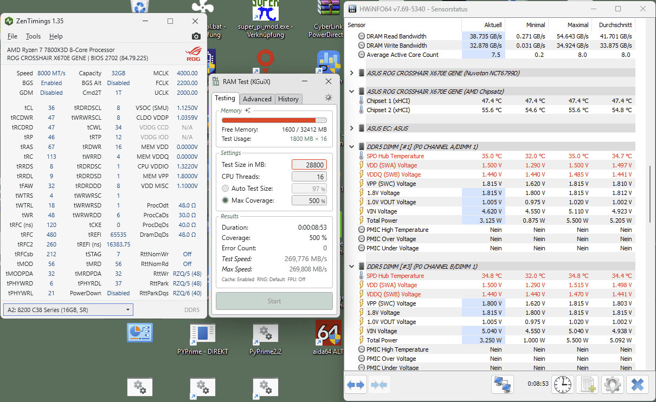Image resolution: width=656 pixels, height=402 pixels.
Task: Expand the ASUS EC: ASUS sensor group
Action: coord(351,128)
